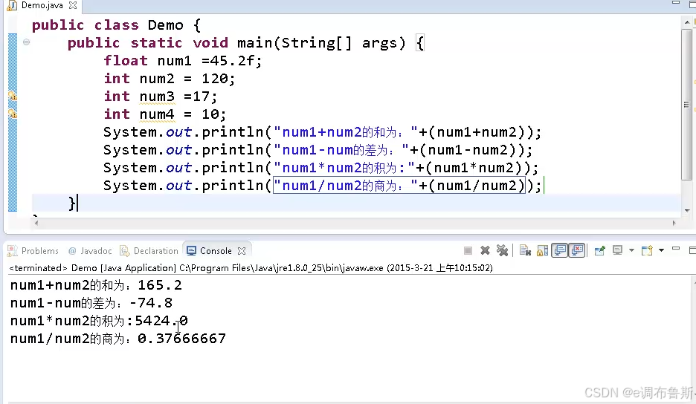
Task: Toggle Show Console on standard output change
Action: point(560,251)
